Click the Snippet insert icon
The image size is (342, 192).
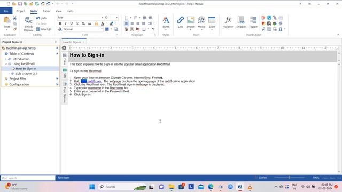click(x=241, y=22)
